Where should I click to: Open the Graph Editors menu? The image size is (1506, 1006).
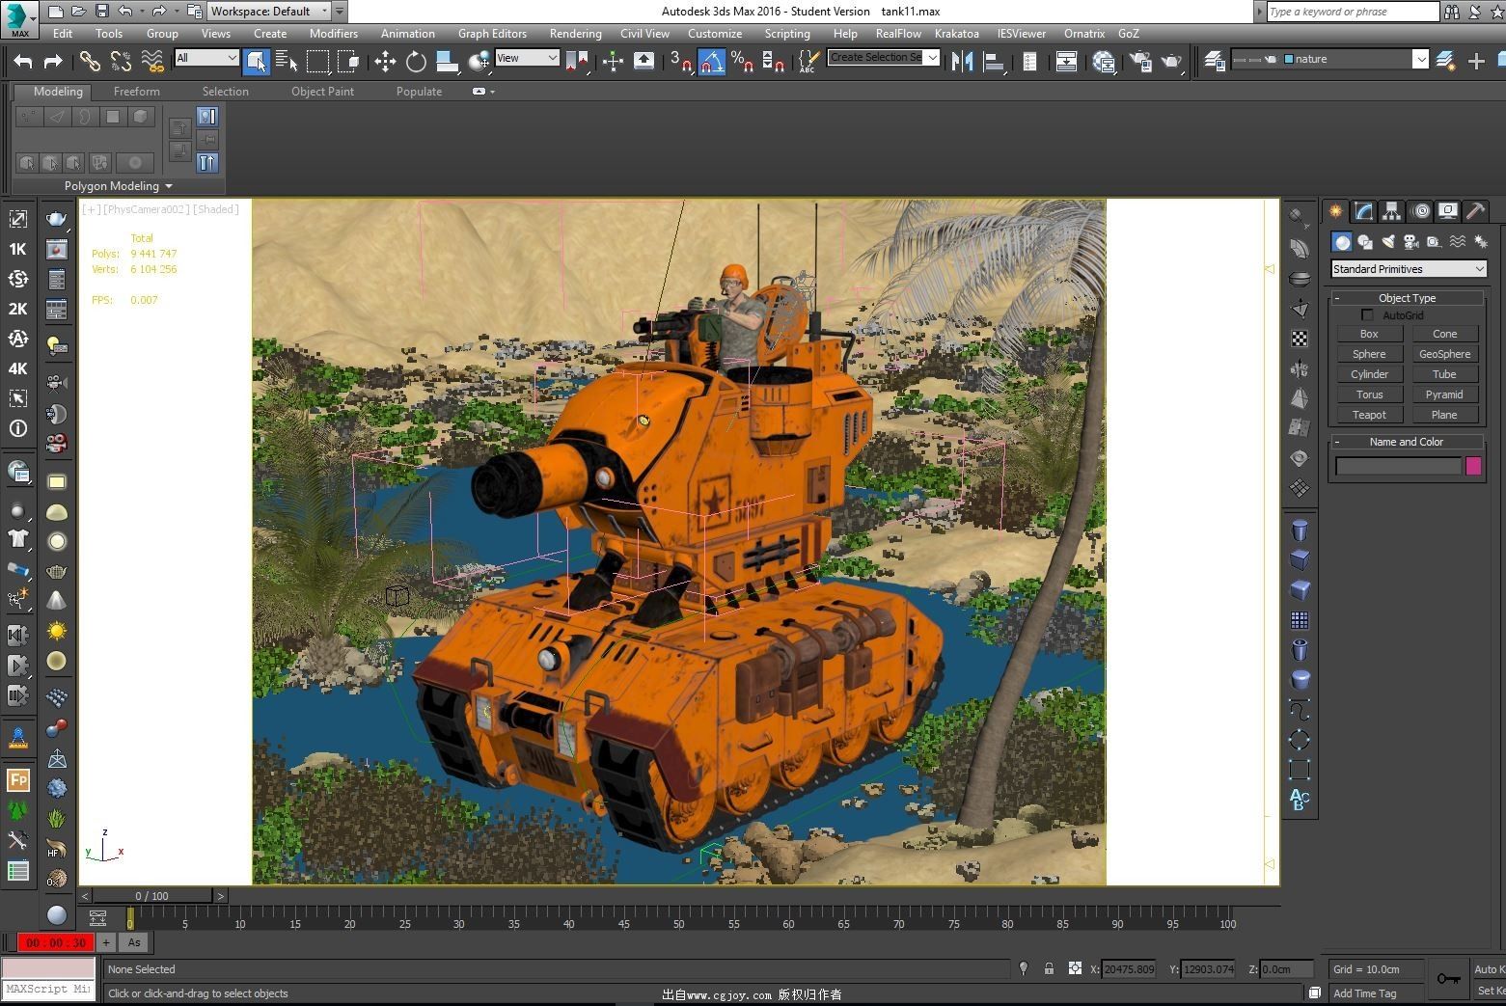point(492,33)
